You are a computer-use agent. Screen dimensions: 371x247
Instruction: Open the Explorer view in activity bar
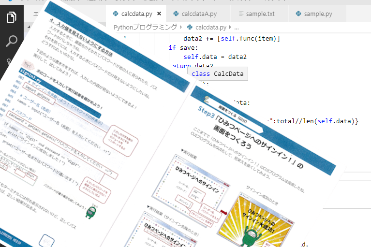pos(11,17)
